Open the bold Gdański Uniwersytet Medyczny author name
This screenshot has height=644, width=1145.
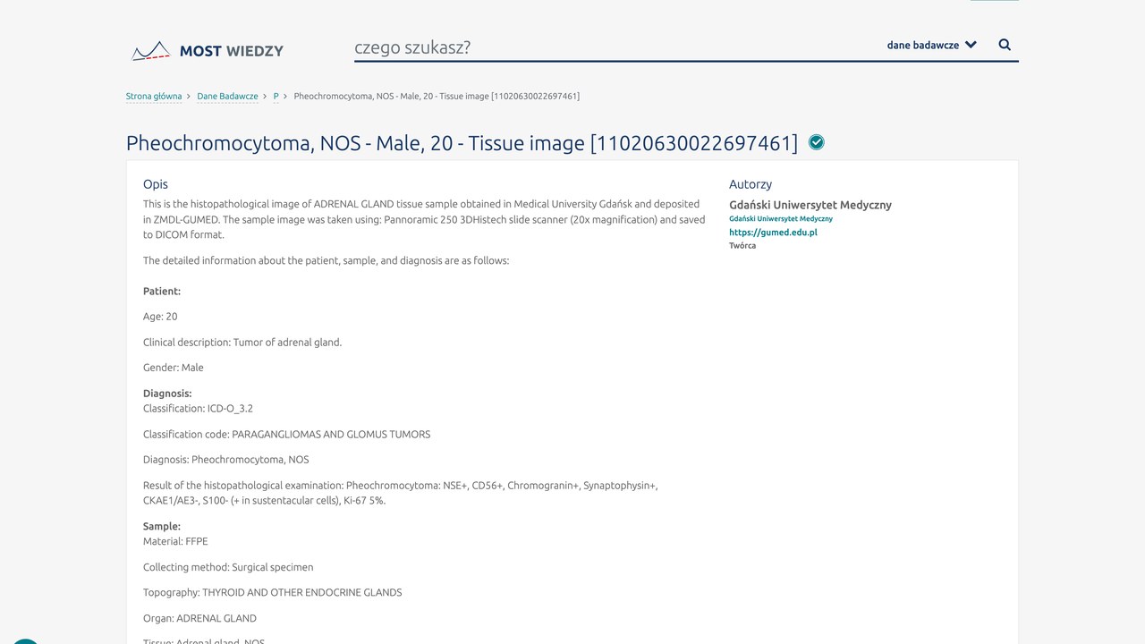810,205
